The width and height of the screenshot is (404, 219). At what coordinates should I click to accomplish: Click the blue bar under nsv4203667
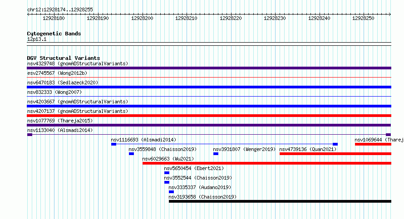click(209, 106)
